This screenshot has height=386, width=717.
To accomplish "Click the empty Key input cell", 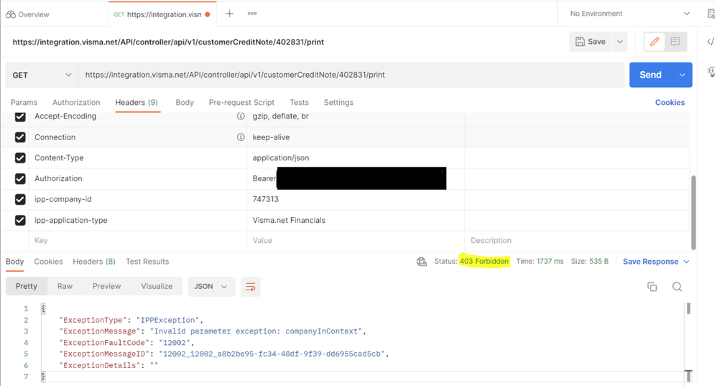I will point(138,241).
